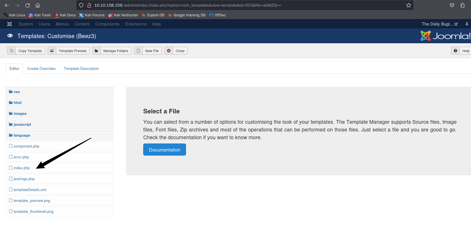Go to browser home page
The height and width of the screenshot is (230, 471).
click(38, 5)
